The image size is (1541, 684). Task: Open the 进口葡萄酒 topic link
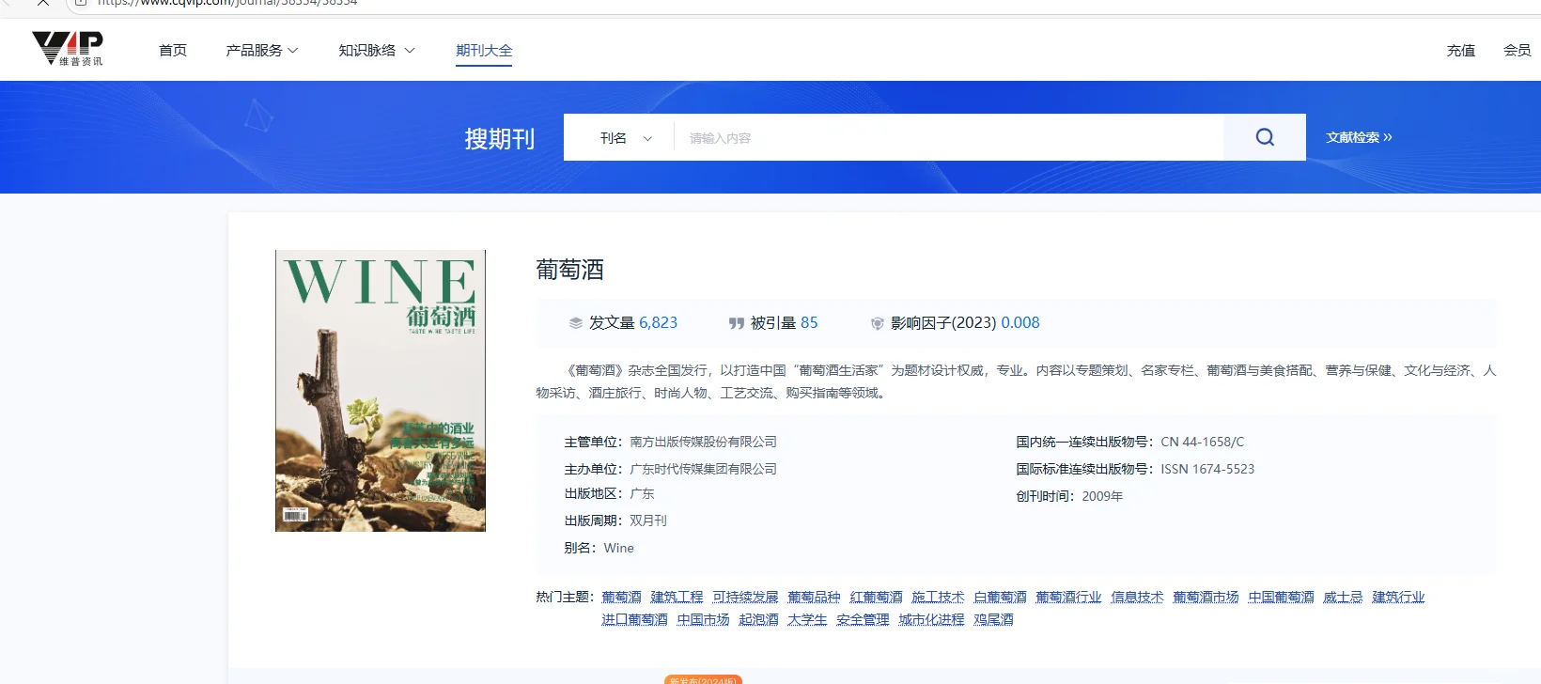(634, 620)
